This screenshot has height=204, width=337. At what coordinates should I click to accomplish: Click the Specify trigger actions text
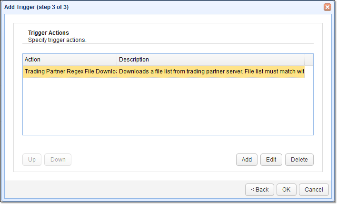[57, 40]
